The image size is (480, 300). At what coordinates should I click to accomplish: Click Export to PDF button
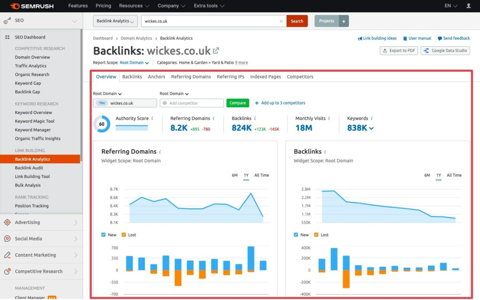pos(399,51)
